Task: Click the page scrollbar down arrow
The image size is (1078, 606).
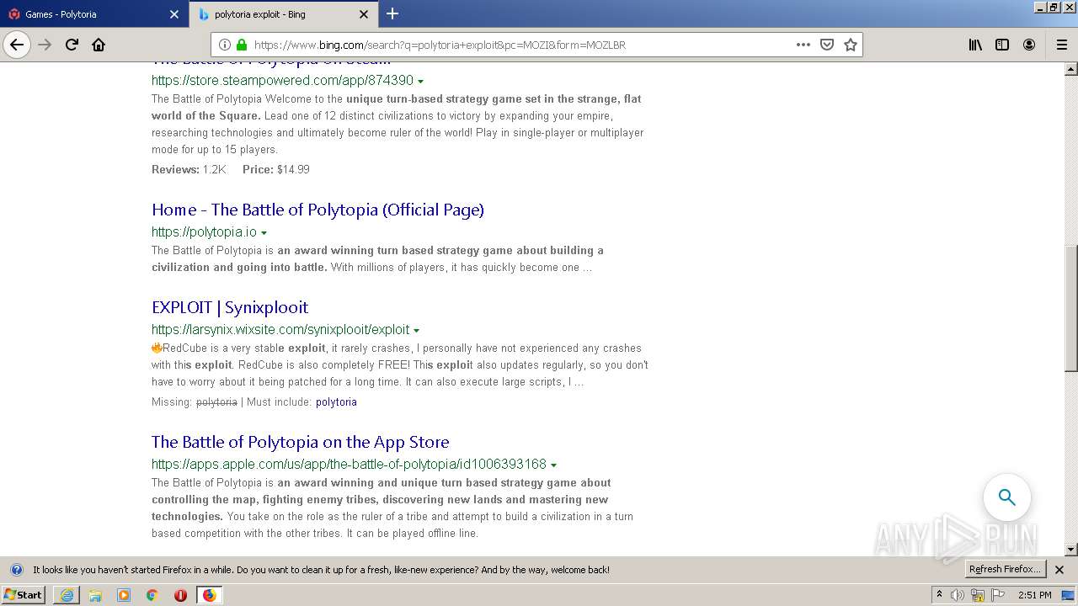Action: click(1071, 550)
